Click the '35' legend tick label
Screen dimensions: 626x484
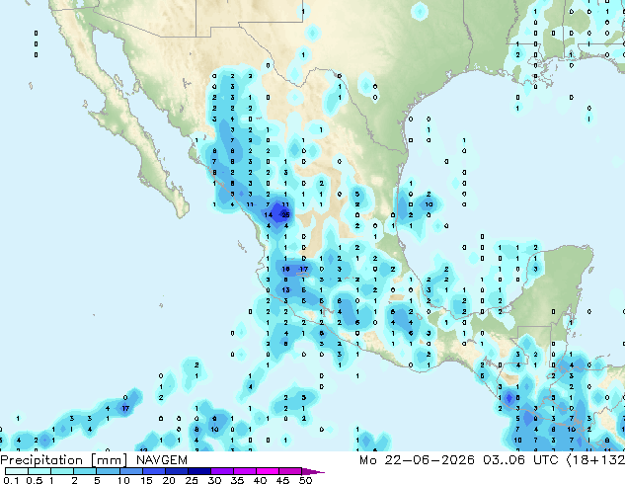pyautogui.click(x=237, y=480)
